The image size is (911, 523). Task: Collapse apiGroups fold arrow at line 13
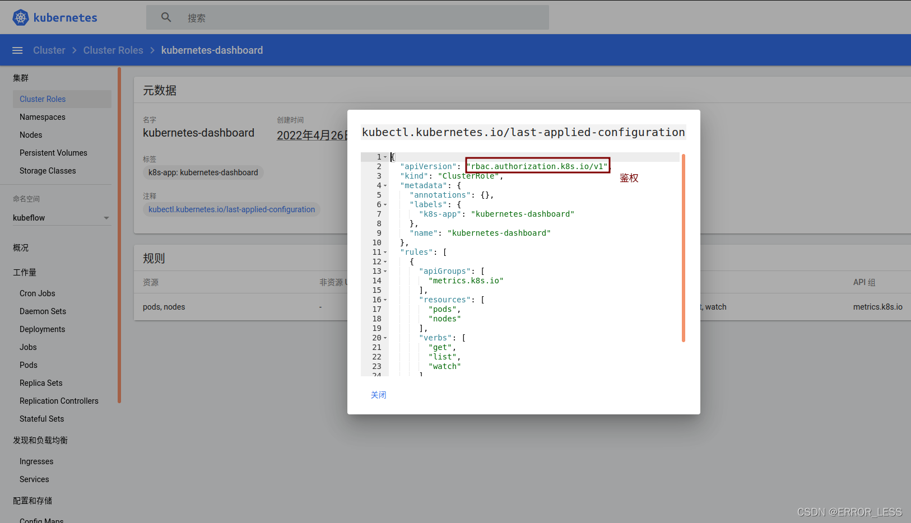pyautogui.click(x=385, y=272)
